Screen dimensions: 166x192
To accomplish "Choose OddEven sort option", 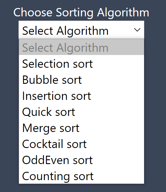I will pyautogui.click(x=82, y=160).
